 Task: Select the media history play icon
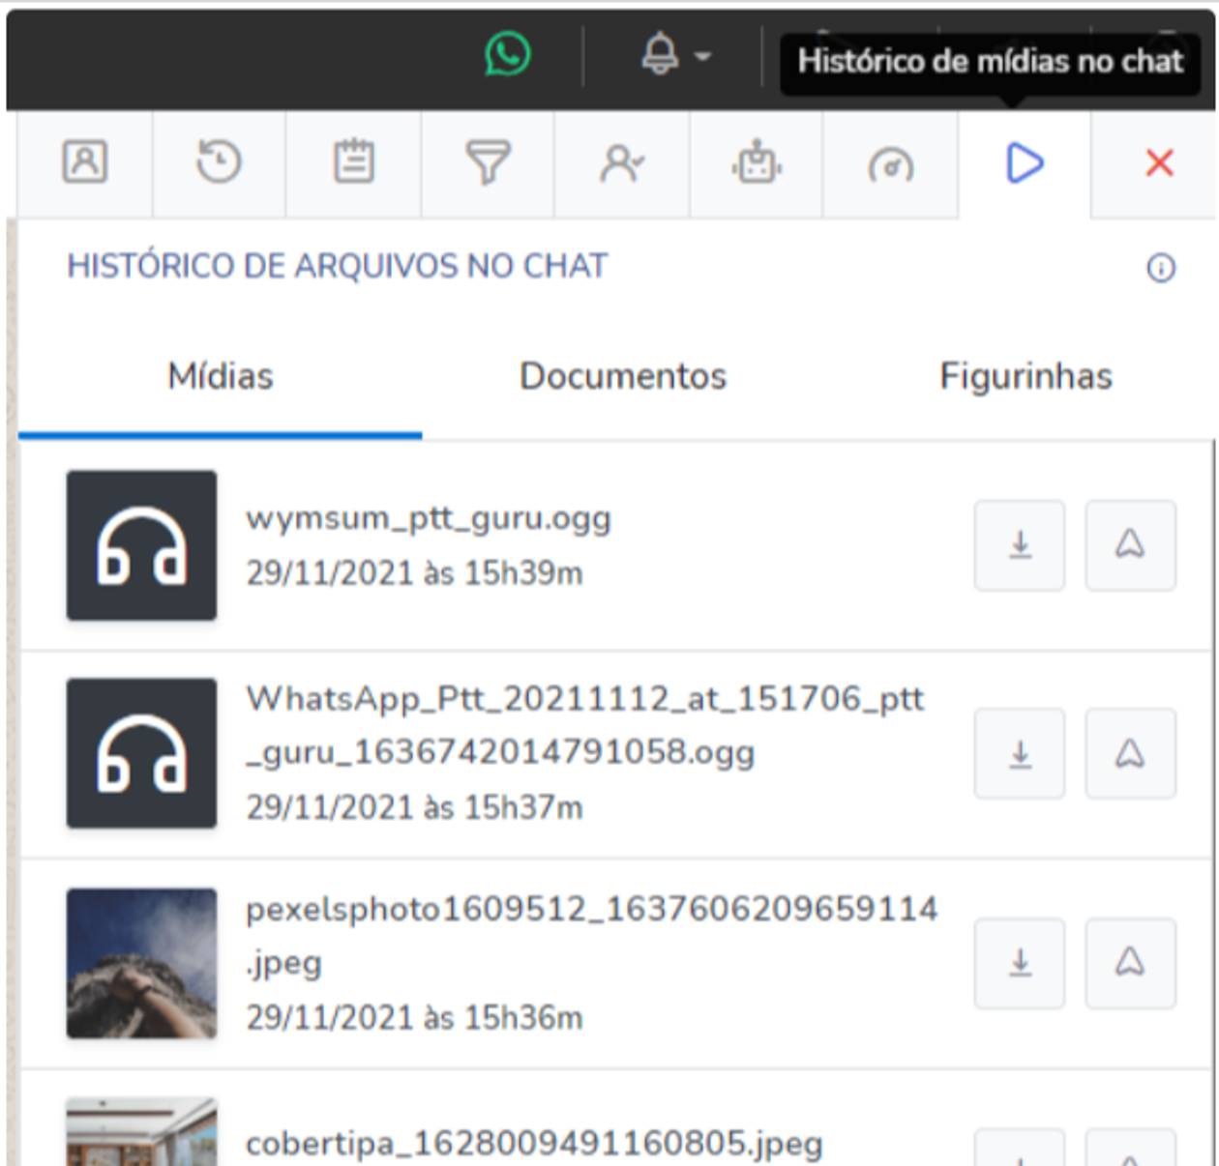[x=1025, y=162]
